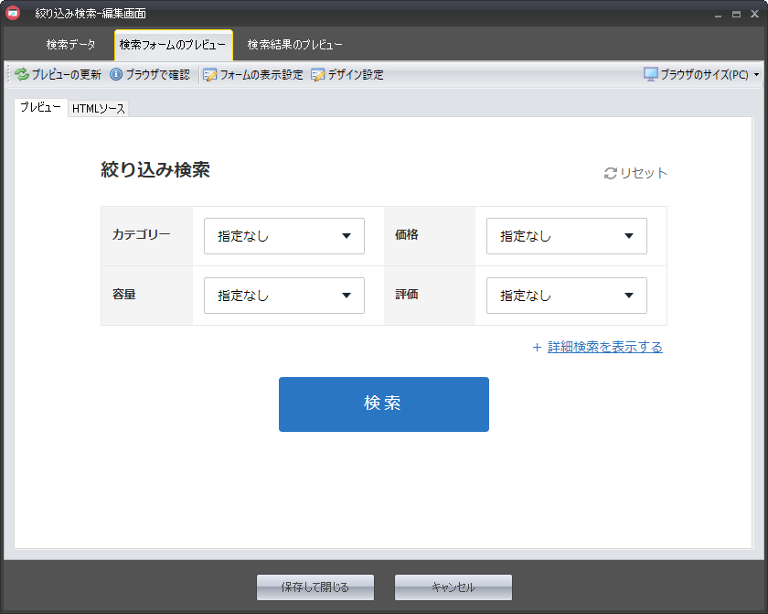Expand ブラウザのサイズ(PC) dropdown arrow
768x614 pixels.
point(756,75)
